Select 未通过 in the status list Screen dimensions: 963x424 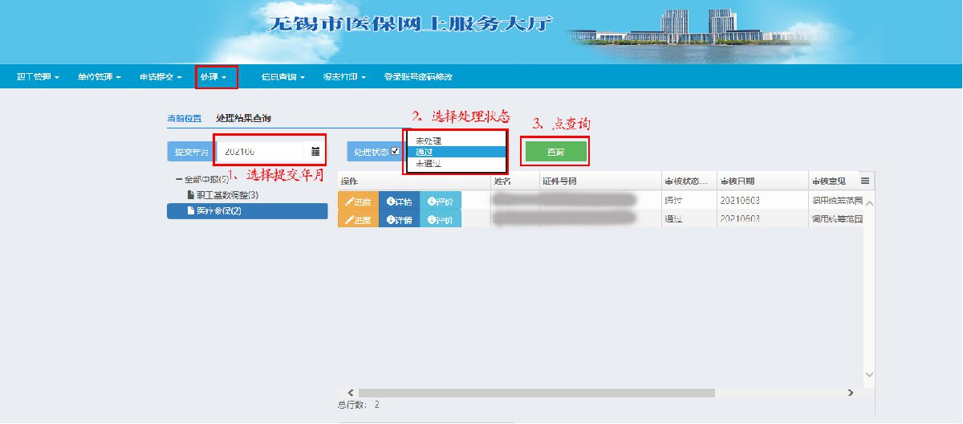429,163
